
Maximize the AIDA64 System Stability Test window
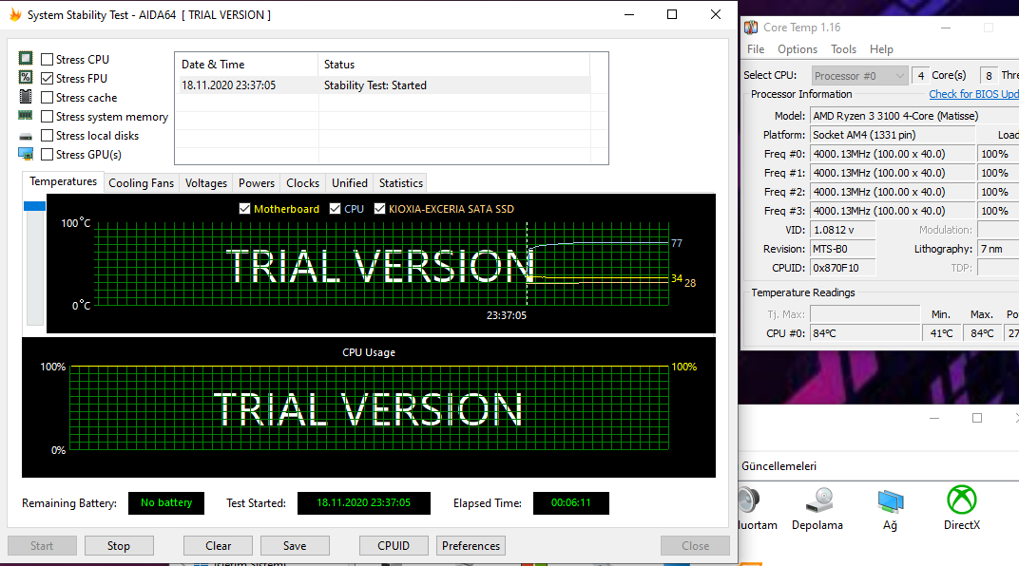pos(672,14)
